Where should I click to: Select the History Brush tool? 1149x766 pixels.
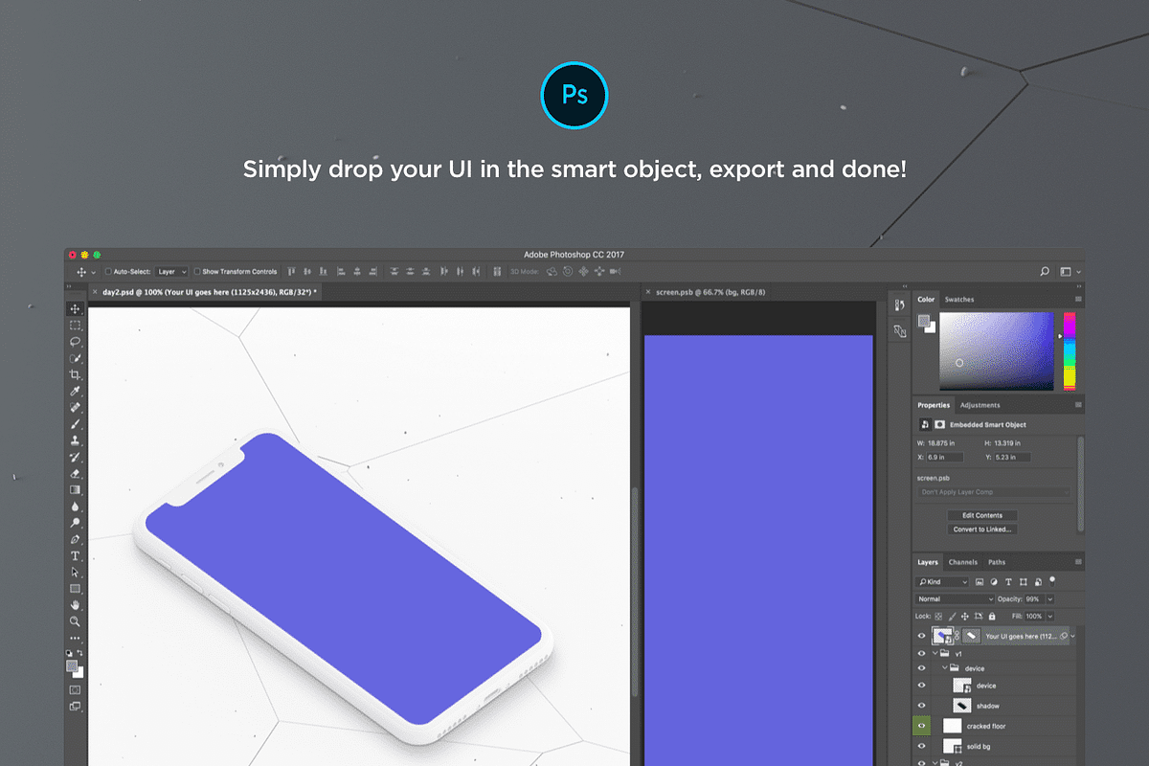(x=75, y=457)
